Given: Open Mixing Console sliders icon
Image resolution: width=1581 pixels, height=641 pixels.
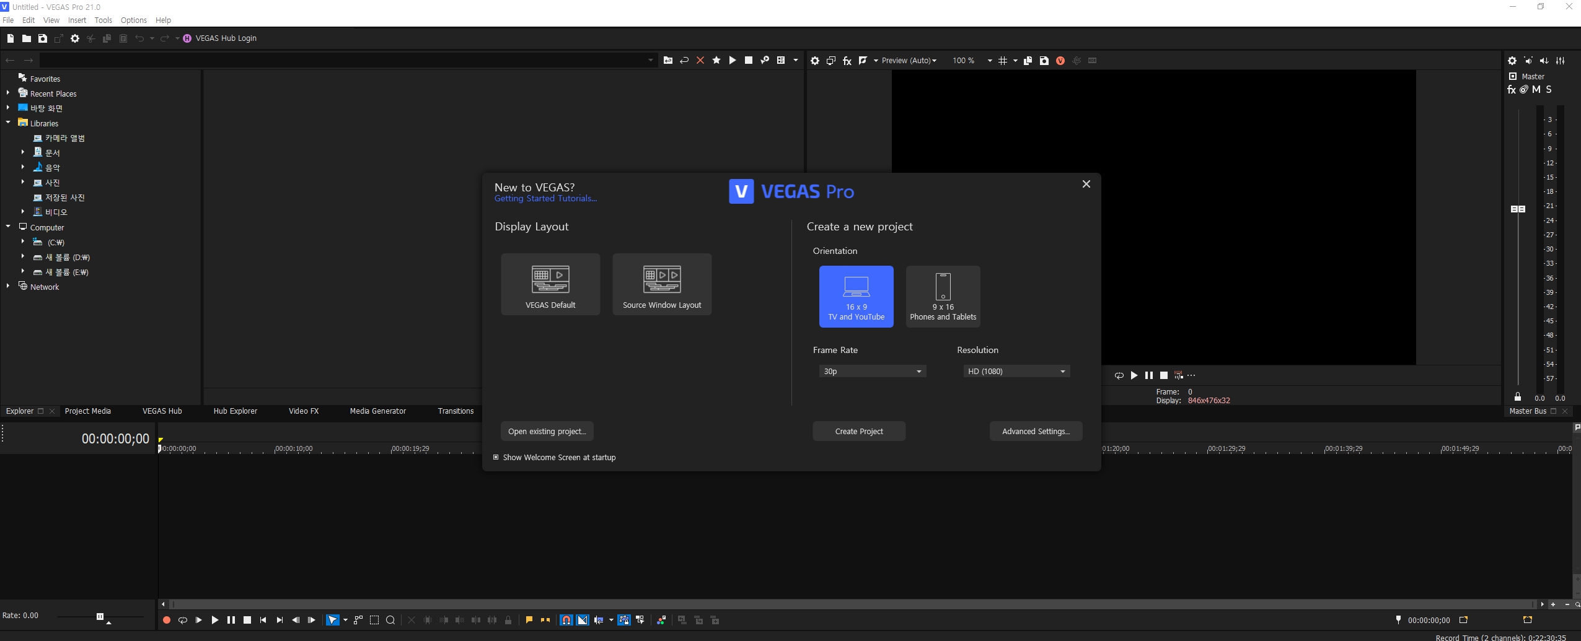Looking at the screenshot, I should point(1561,61).
